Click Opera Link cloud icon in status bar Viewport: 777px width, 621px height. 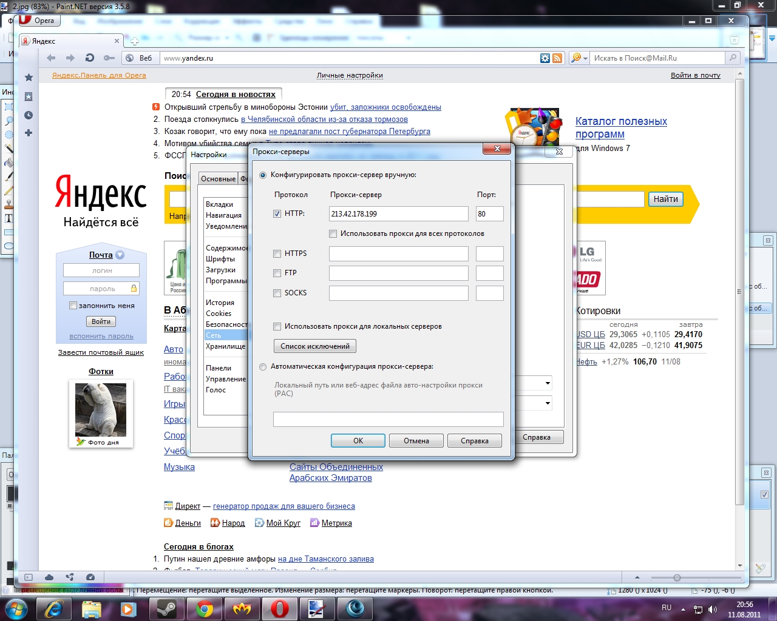[49, 577]
